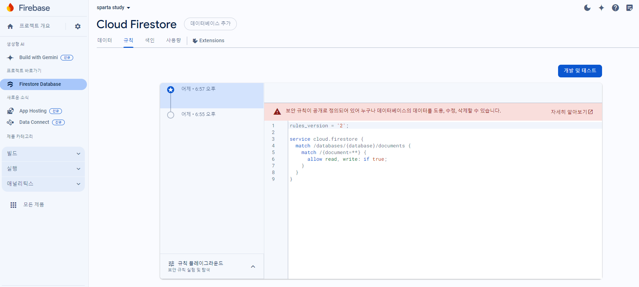Open the Extensions tab

tap(208, 40)
